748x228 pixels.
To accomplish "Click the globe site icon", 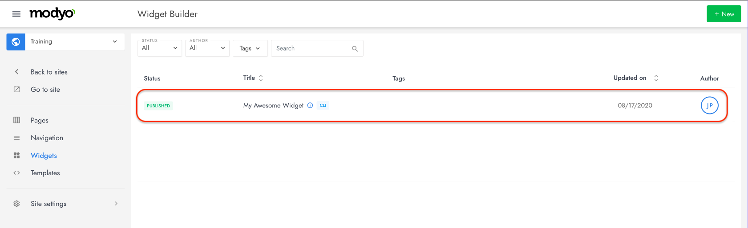I will point(16,42).
